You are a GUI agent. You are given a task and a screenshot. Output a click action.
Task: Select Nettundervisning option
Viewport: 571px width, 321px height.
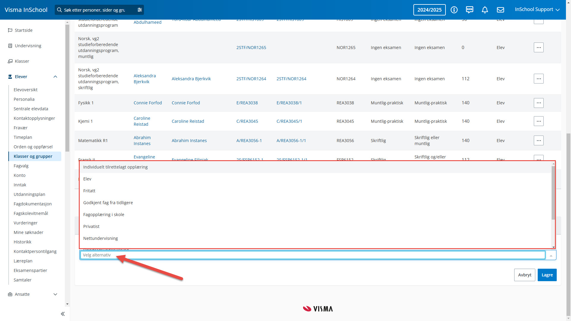pyautogui.click(x=101, y=238)
